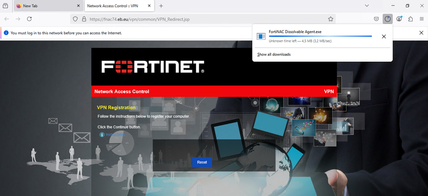Dismiss the network login notification bar

point(421,33)
